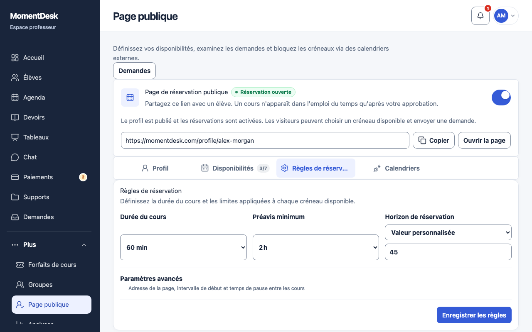This screenshot has height=332, width=532.
Task: Click the Tableaux whiteboard icon
Action: pos(15,137)
